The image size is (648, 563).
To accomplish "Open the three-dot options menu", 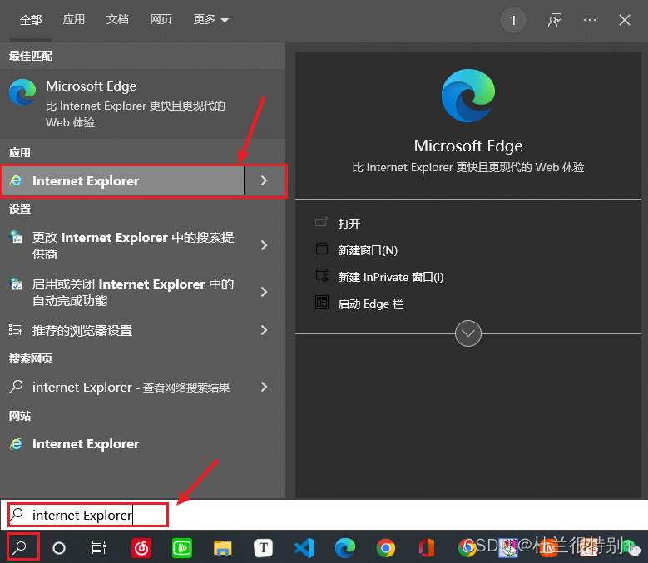I will [590, 20].
